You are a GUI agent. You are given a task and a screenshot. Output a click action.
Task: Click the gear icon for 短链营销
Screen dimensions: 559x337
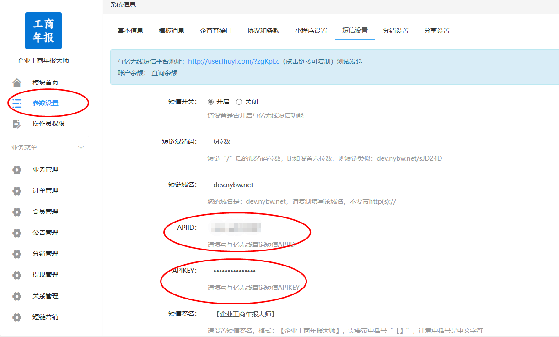click(x=17, y=317)
